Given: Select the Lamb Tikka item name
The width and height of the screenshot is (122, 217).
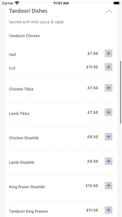Looking at the screenshot, I should [x=19, y=113].
